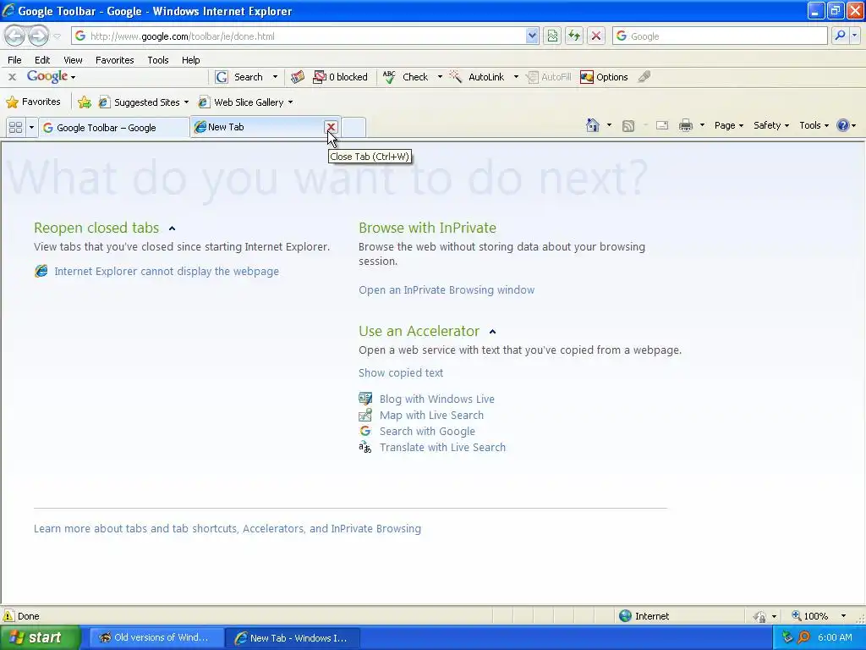Toggle Compatibility View icon in address bar

pyautogui.click(x=551, y=36)
